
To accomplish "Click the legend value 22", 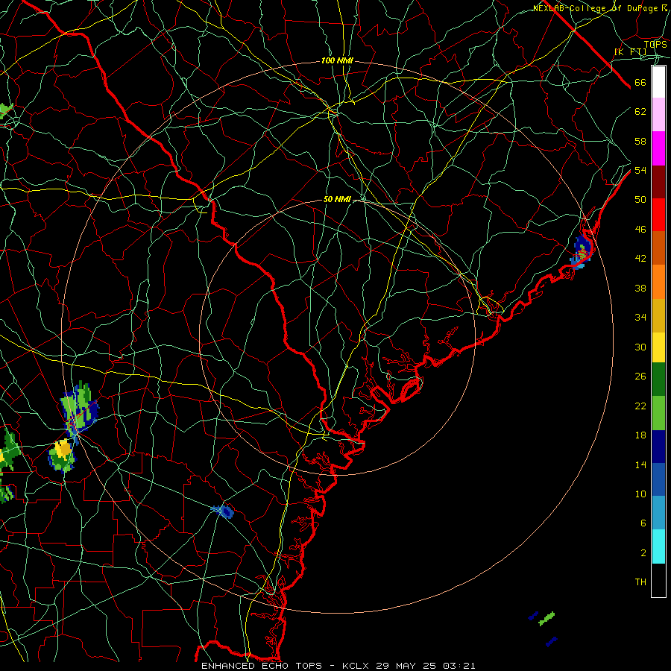I will 640,406.
